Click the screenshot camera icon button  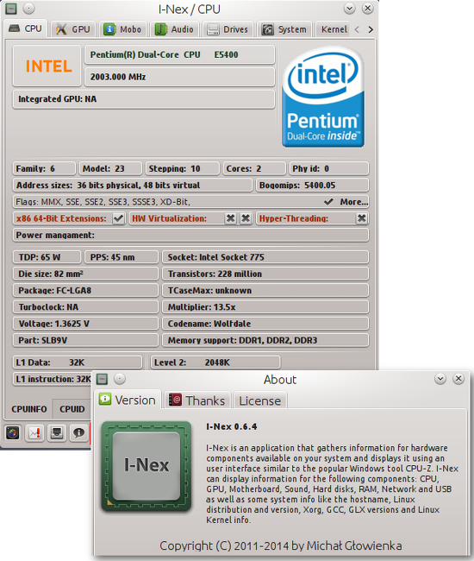tap(13, 433)
